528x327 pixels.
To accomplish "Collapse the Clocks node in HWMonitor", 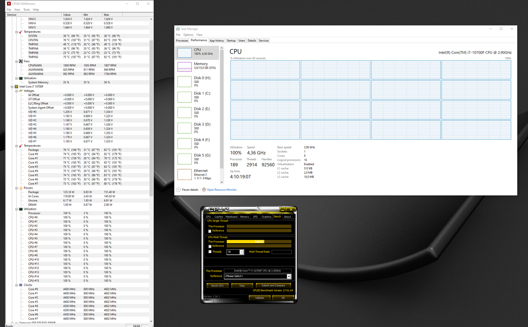I will click(x=16, y=285).
